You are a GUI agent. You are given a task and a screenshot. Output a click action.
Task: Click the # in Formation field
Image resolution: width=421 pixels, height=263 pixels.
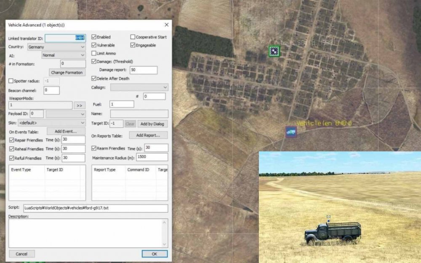73,64
